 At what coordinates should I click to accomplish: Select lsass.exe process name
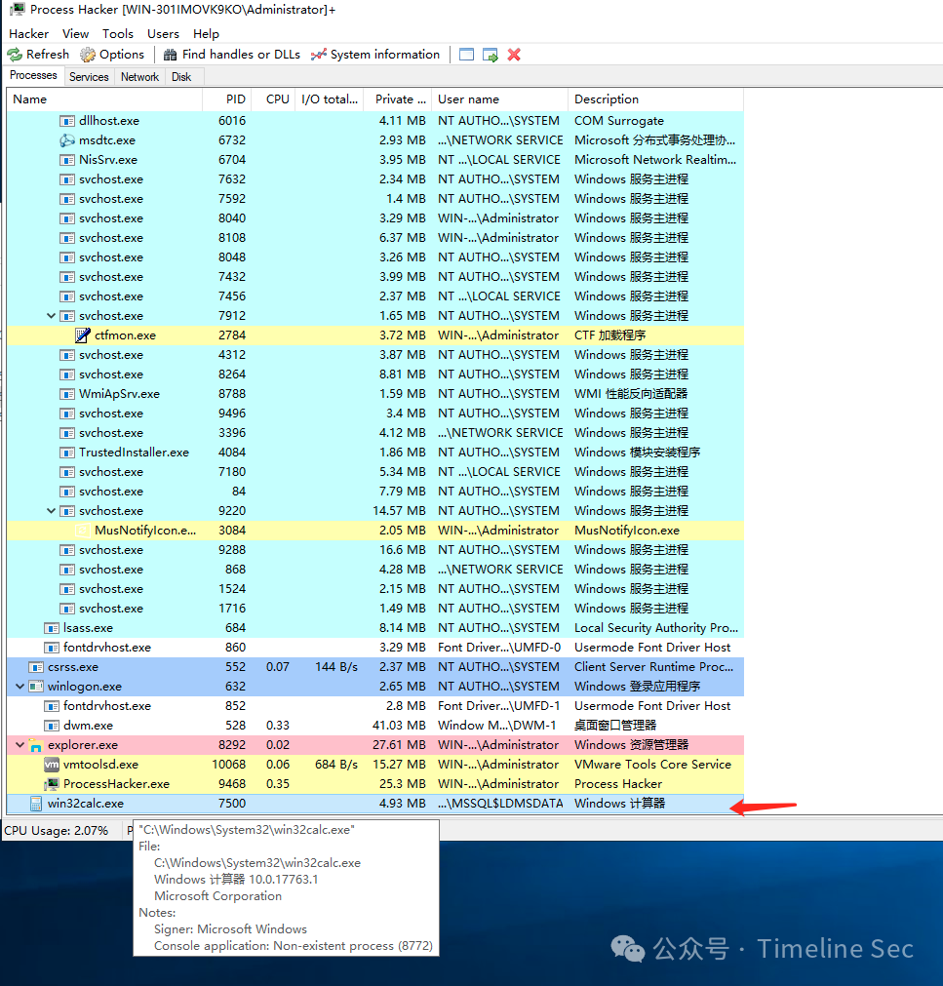[88, 628]
